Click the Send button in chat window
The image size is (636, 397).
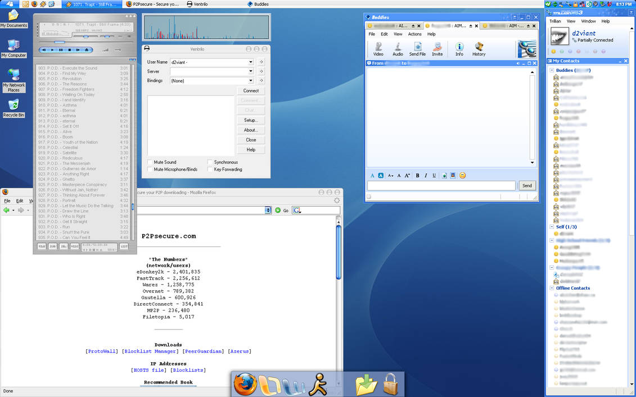[527, 185]
